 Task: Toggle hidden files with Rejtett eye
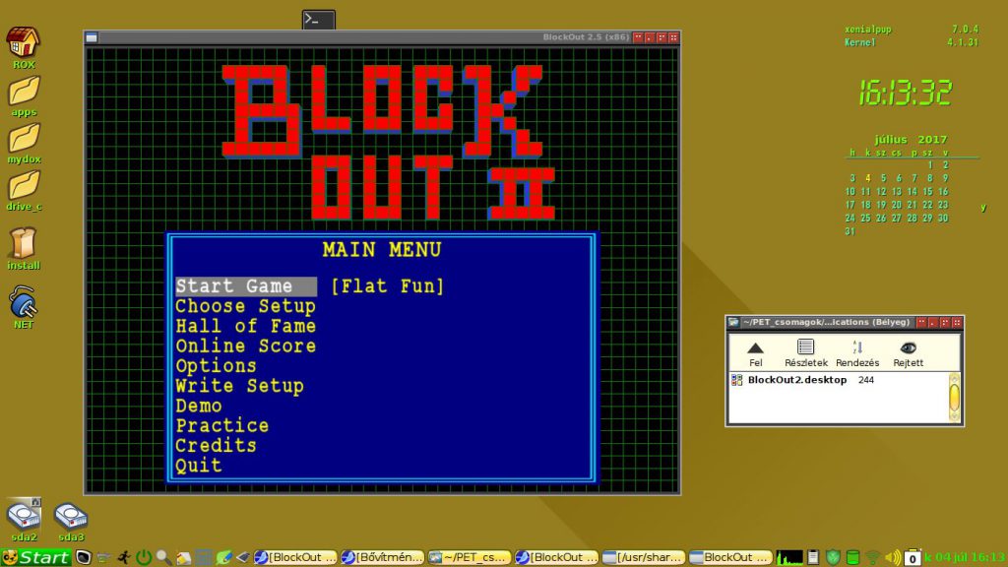(x=908, y=347)
